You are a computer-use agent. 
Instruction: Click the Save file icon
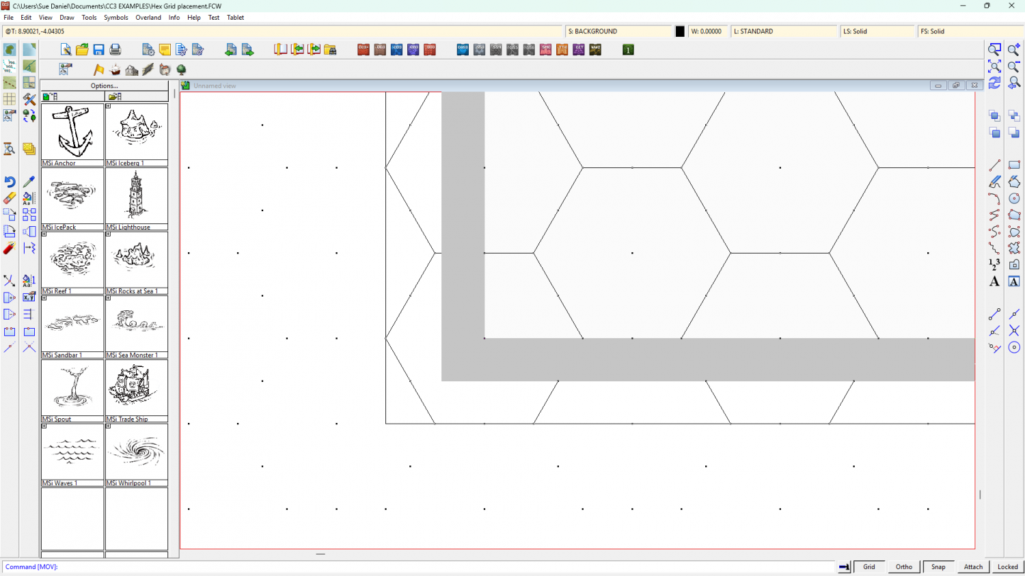98,50
